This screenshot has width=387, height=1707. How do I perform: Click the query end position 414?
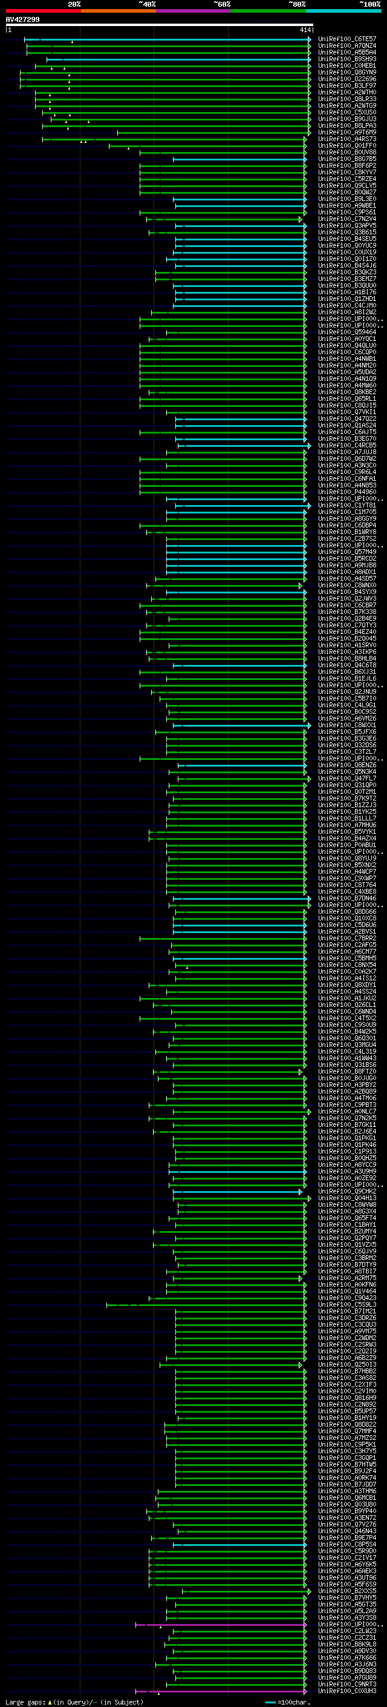click(305, 30)
